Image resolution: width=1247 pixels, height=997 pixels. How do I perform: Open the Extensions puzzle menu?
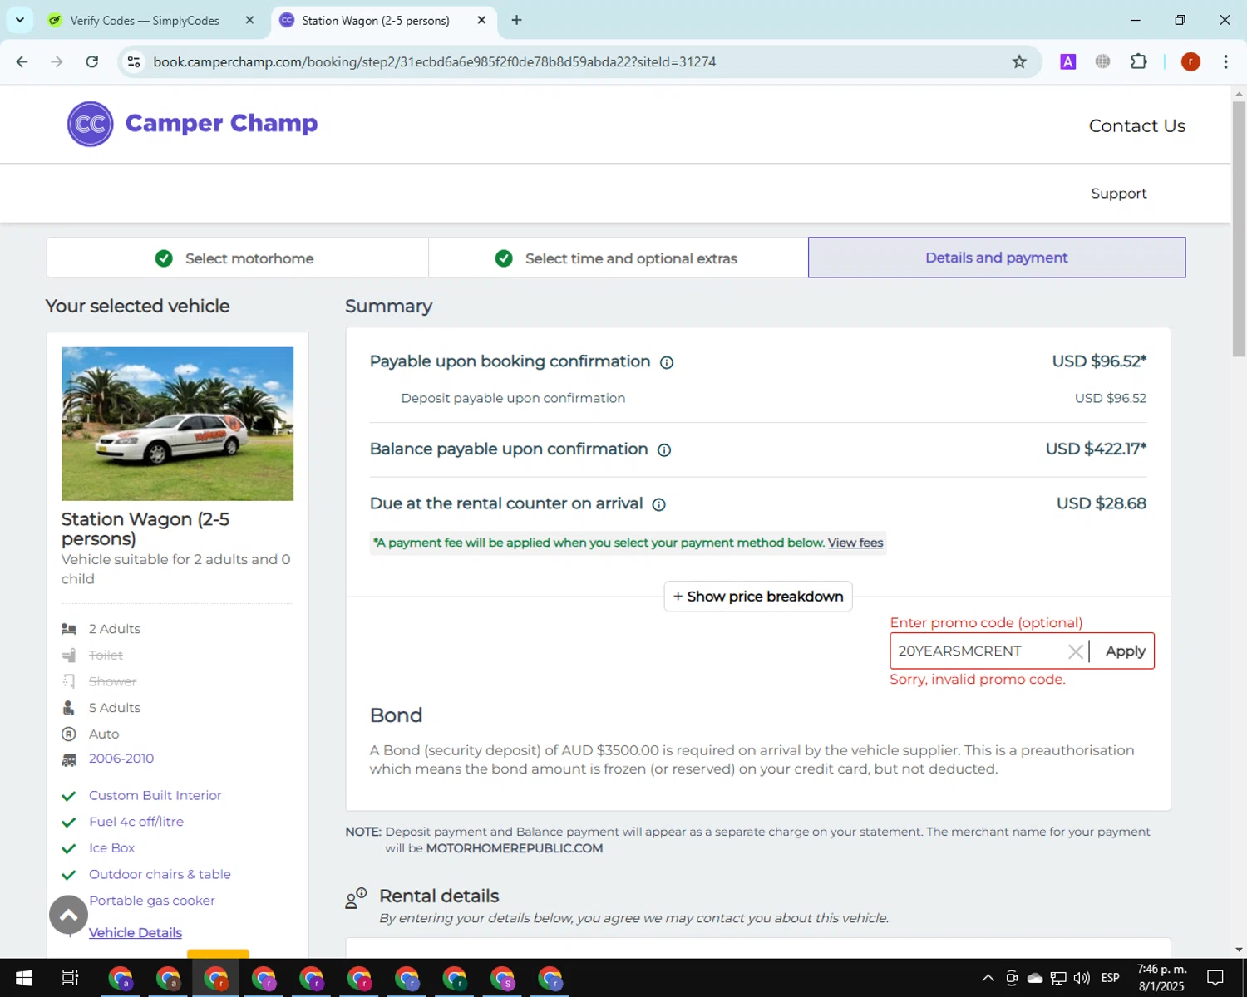click(1139, 61)
